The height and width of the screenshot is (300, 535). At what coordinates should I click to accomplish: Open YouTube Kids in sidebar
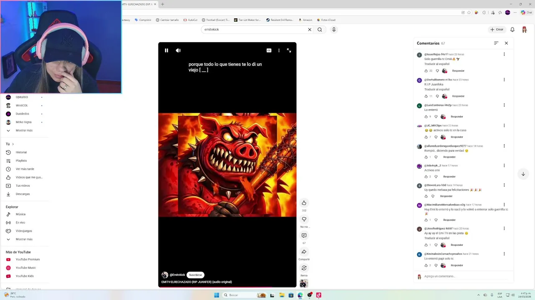25,276
